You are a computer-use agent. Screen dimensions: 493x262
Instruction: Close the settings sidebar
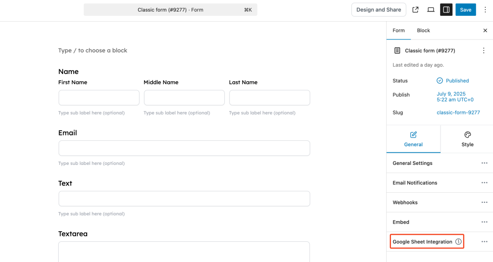[485, 30]
